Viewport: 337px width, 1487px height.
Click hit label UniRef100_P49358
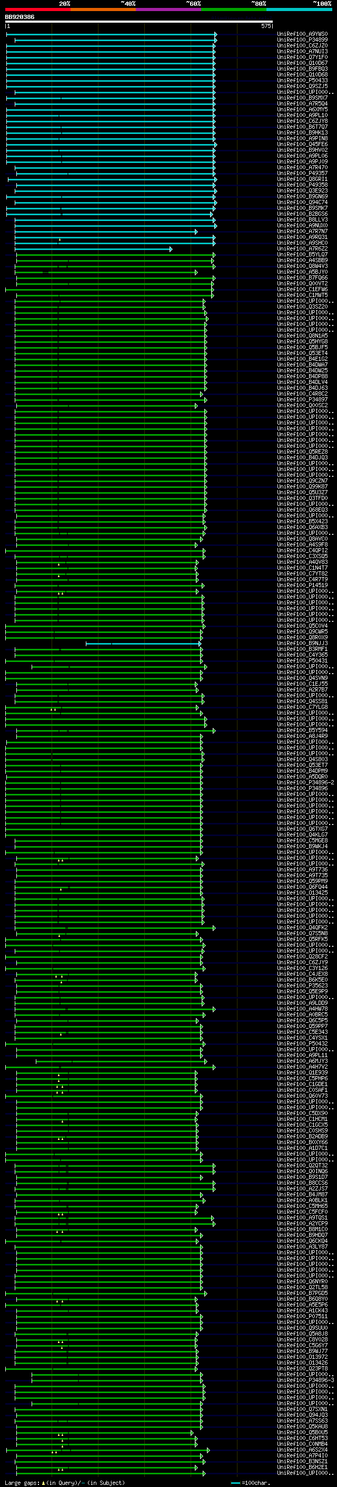(302, 185)
